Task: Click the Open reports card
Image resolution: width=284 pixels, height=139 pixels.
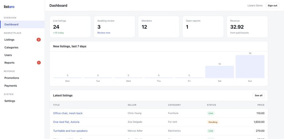Action: [x=203, y=27]
